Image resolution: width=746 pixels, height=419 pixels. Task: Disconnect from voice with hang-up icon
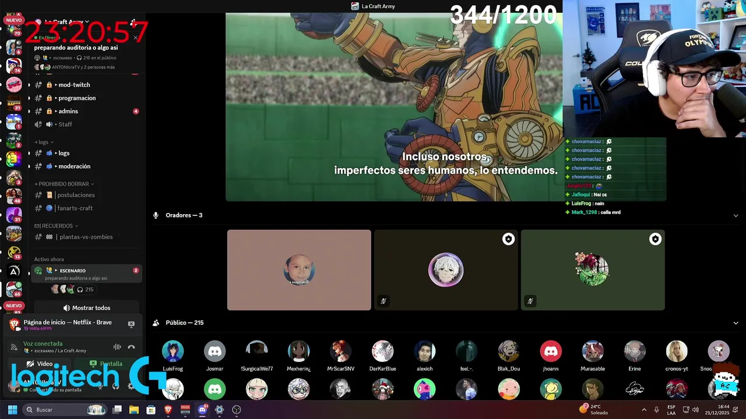(131, 347)
